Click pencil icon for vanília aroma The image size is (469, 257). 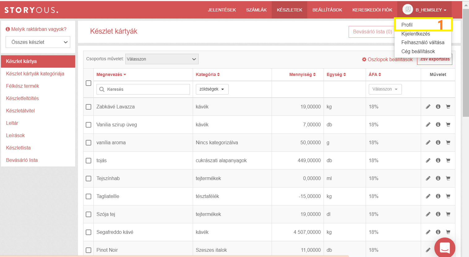[x=428, y=142]
